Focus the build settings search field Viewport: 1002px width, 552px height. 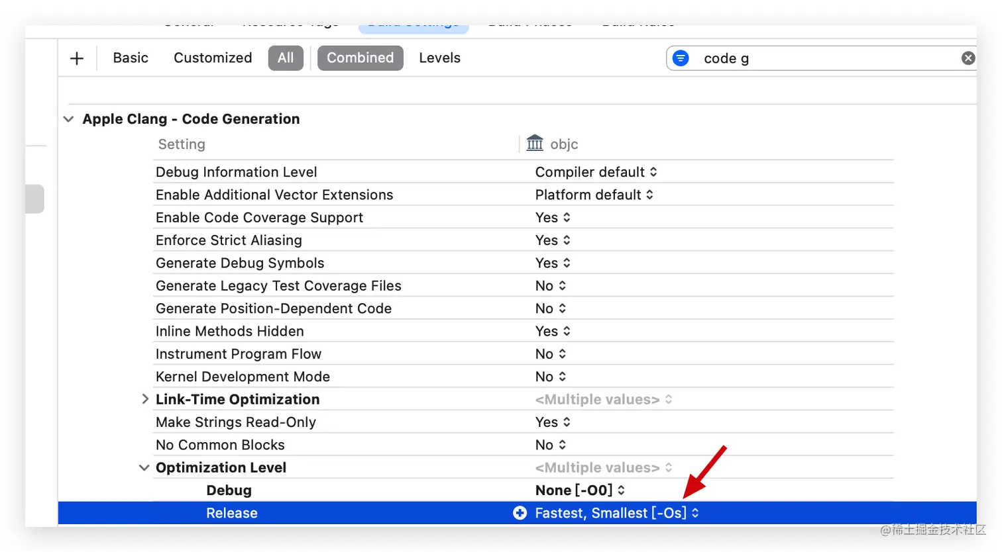point(822,58)
